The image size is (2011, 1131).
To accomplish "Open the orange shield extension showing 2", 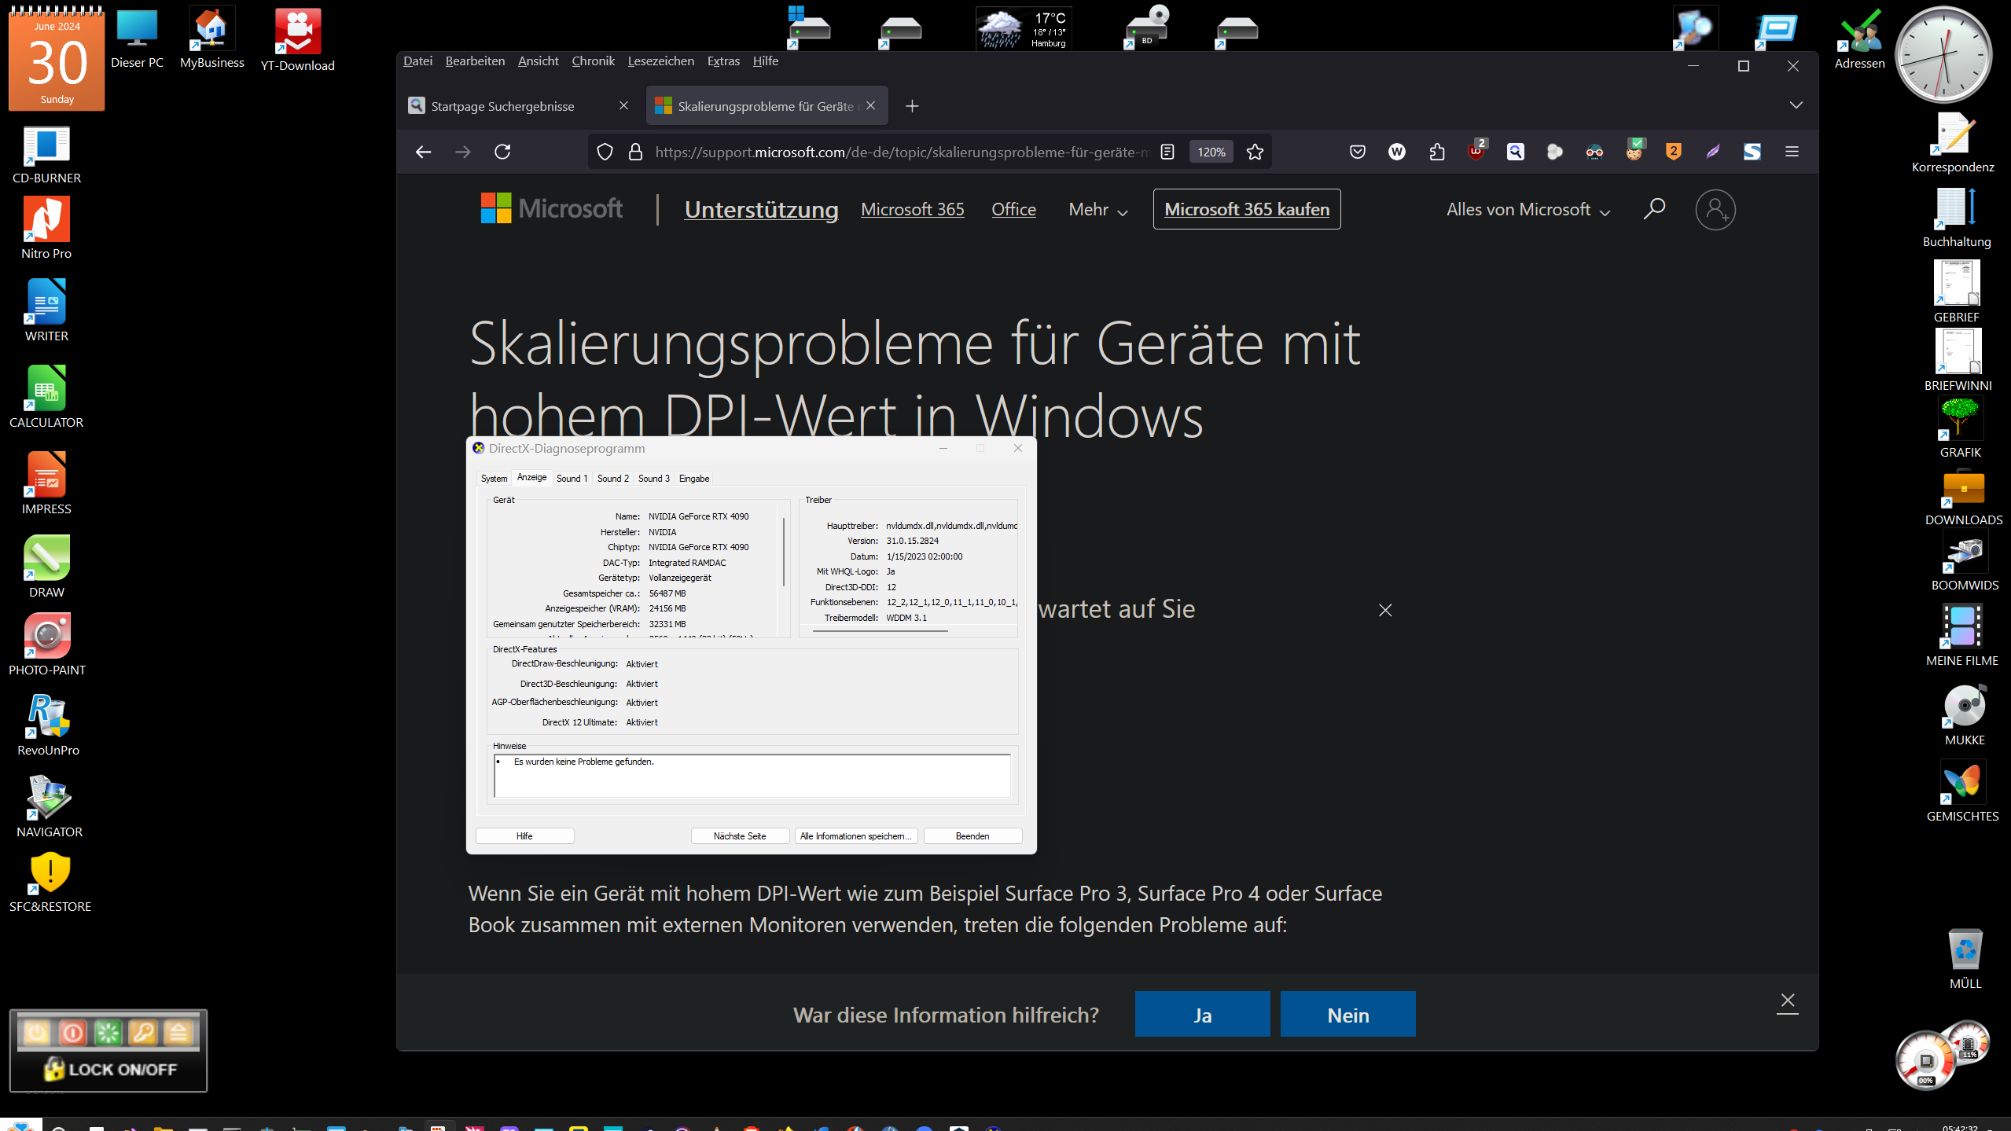I will click(1673, 152).
